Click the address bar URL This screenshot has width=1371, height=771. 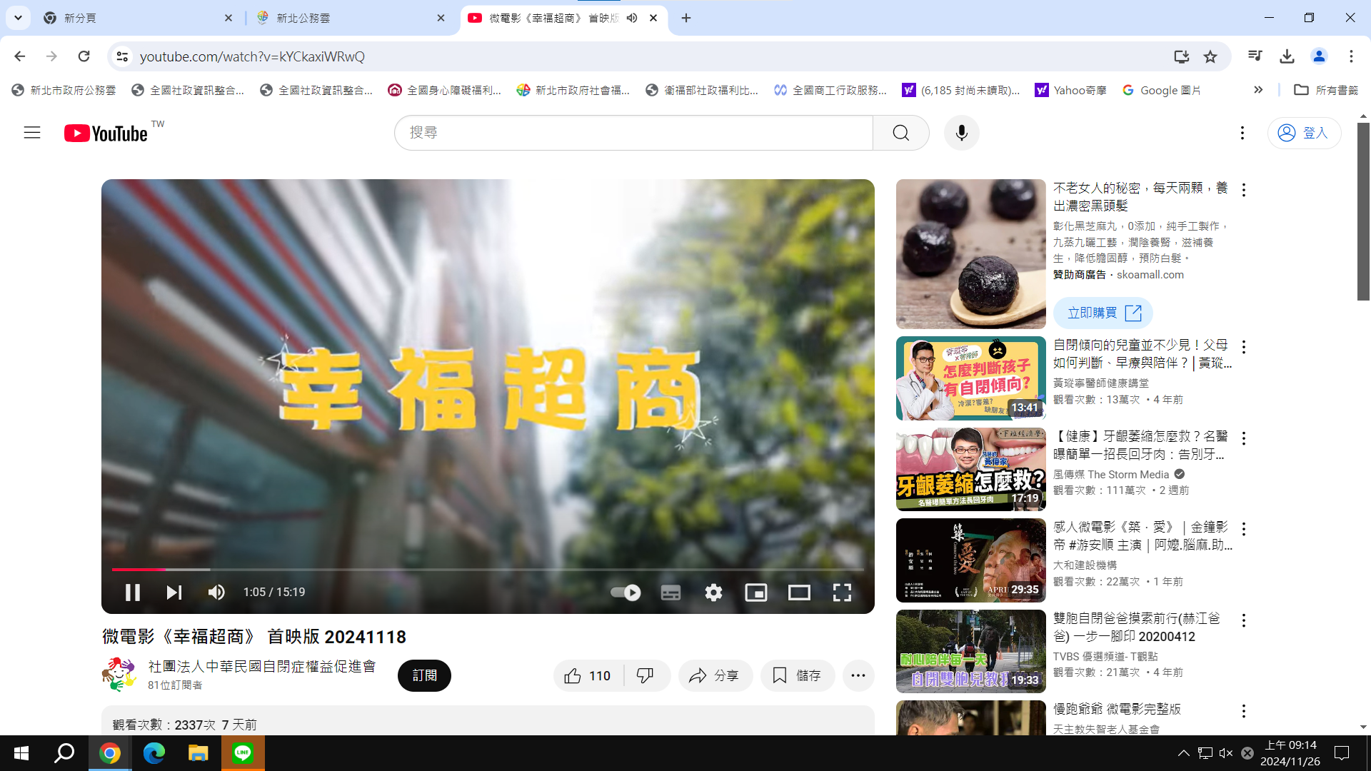pyautogui.click(x=252, y=56)
